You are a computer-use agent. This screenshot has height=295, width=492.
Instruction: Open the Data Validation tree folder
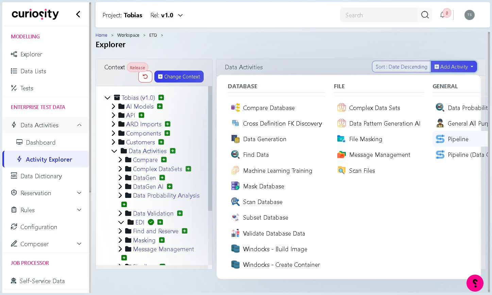click(153, 213)
